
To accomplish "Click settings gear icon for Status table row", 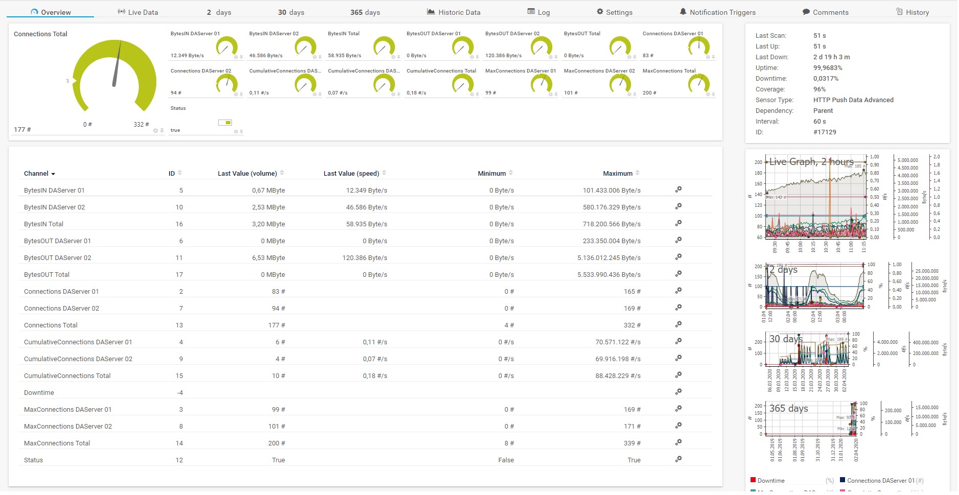I will (x=678, y=459).
